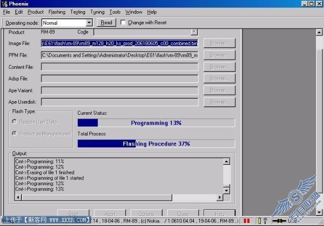Open the Help menu
This screenshot has width=324, height=226.
152,12
